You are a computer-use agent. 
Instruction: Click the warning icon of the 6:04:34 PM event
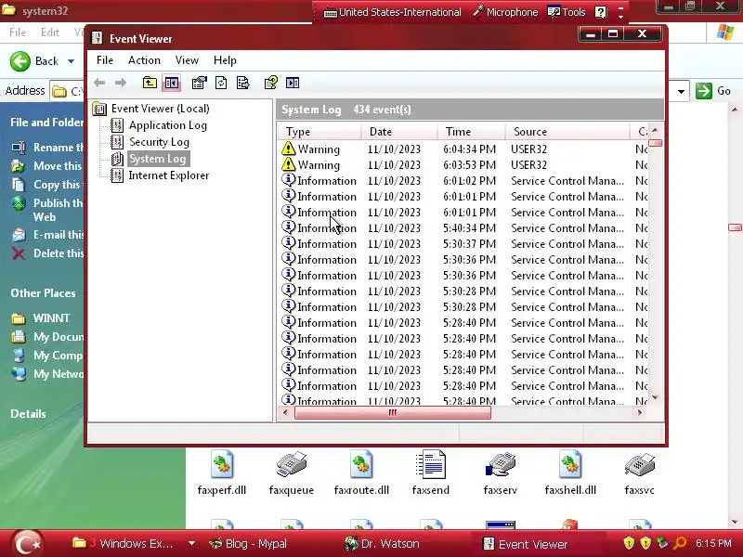(x=288, y=149)
